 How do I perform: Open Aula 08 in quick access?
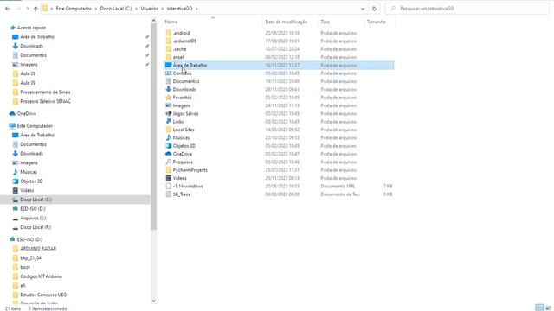point(28,73)
